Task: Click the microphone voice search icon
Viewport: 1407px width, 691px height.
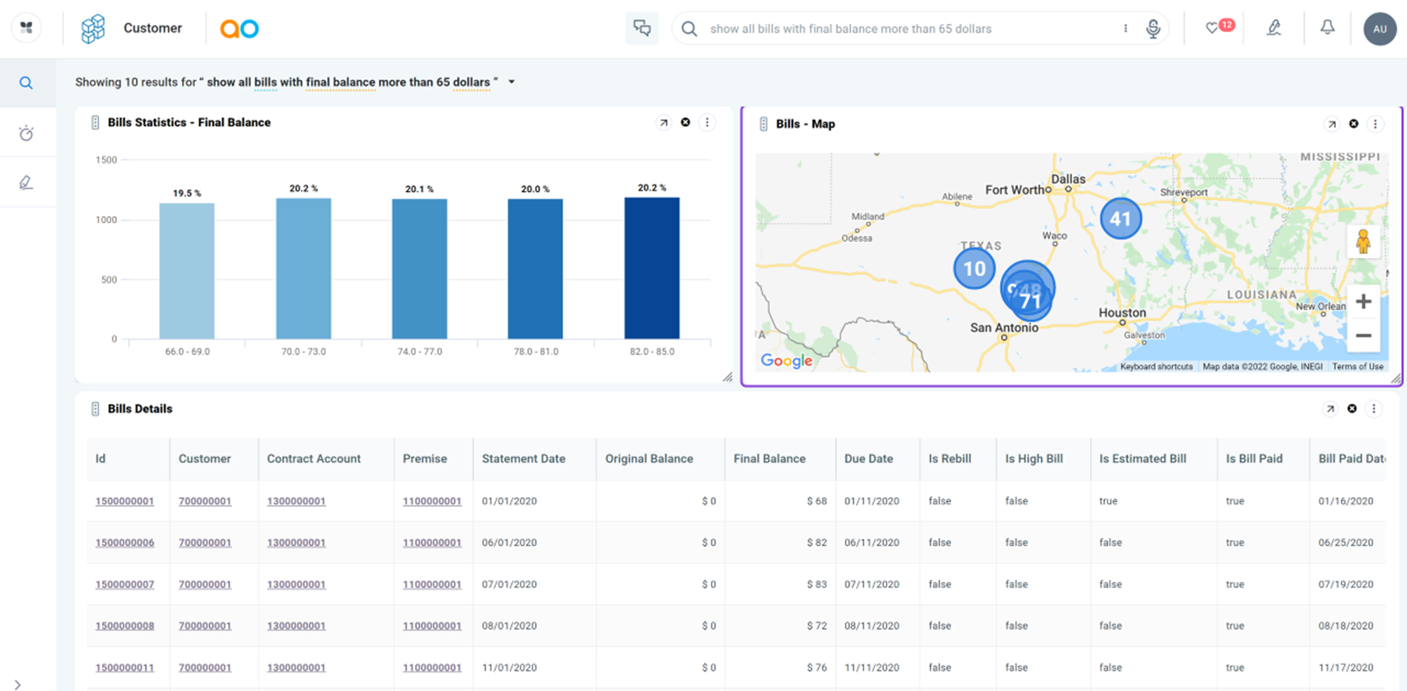Action: point(1152,29)
